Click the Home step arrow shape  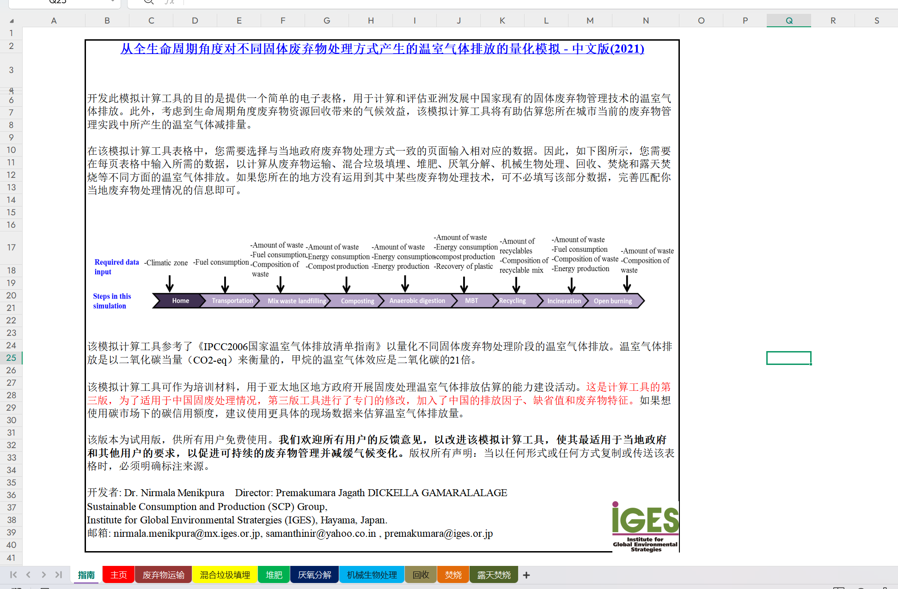point(180,301)
